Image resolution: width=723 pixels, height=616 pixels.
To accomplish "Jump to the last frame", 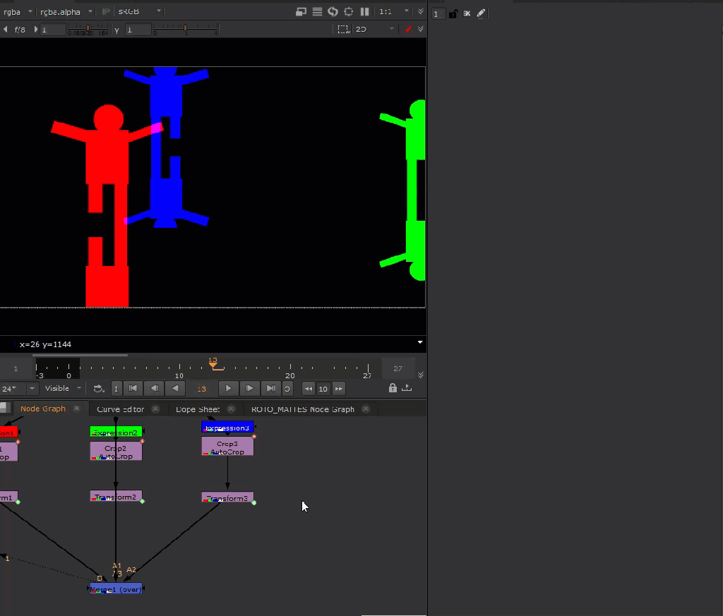I will (270, 389).
